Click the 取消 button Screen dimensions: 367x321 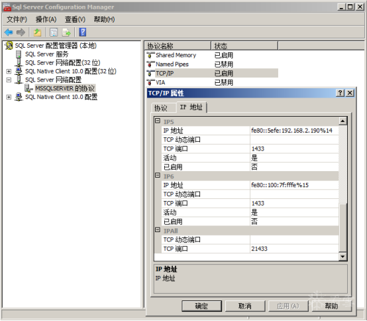coord(245,306)
